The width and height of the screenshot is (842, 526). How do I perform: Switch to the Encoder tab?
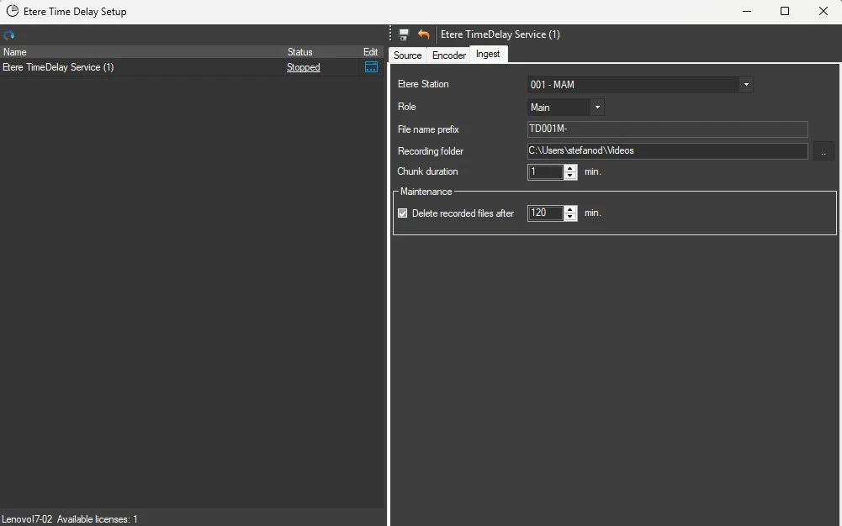448,55
